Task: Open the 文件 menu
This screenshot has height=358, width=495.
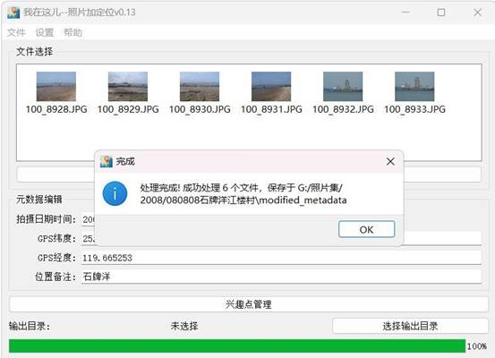Action: tap(16, 32)
